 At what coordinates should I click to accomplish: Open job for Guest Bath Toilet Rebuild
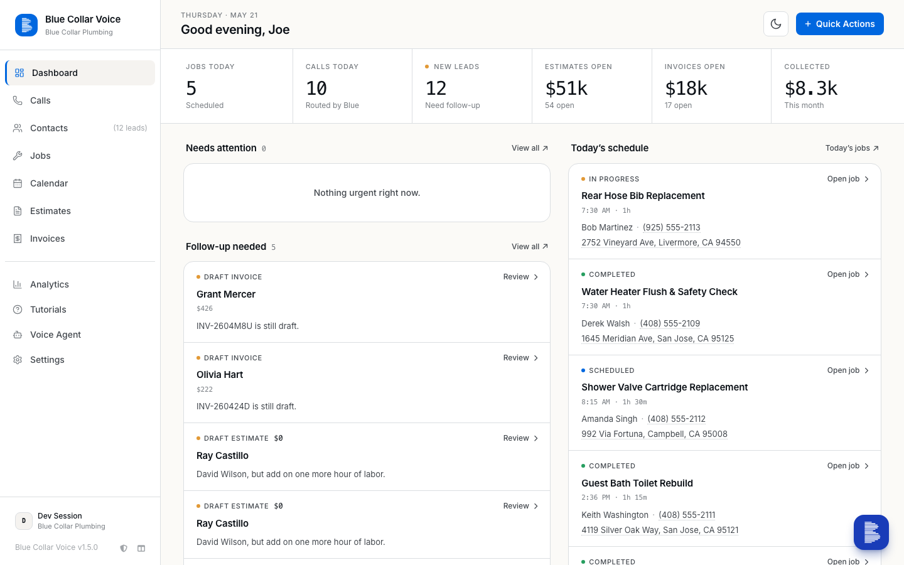pyautogui.click(x=848, y=466)
